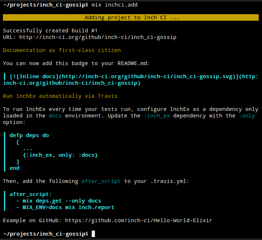Click '.travis.yml:' filename text

(170, 181)
